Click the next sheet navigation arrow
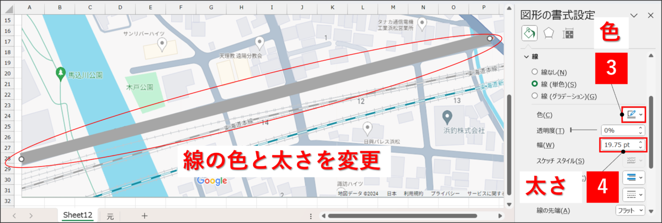 31,216
